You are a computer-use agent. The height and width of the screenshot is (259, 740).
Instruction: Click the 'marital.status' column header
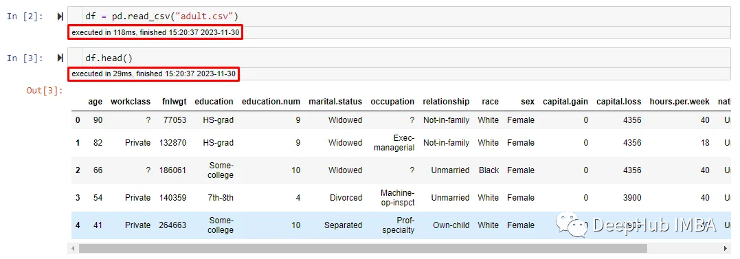coord(335,102)
